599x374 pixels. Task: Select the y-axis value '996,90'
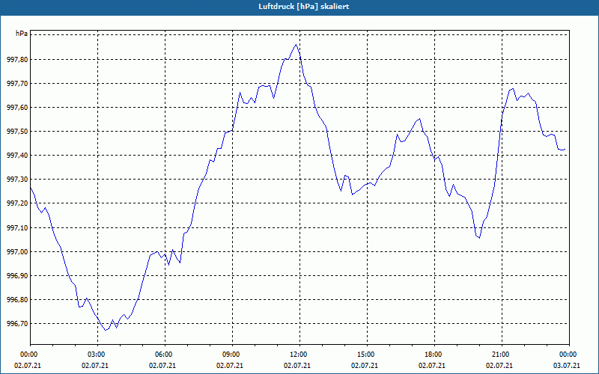17,276
